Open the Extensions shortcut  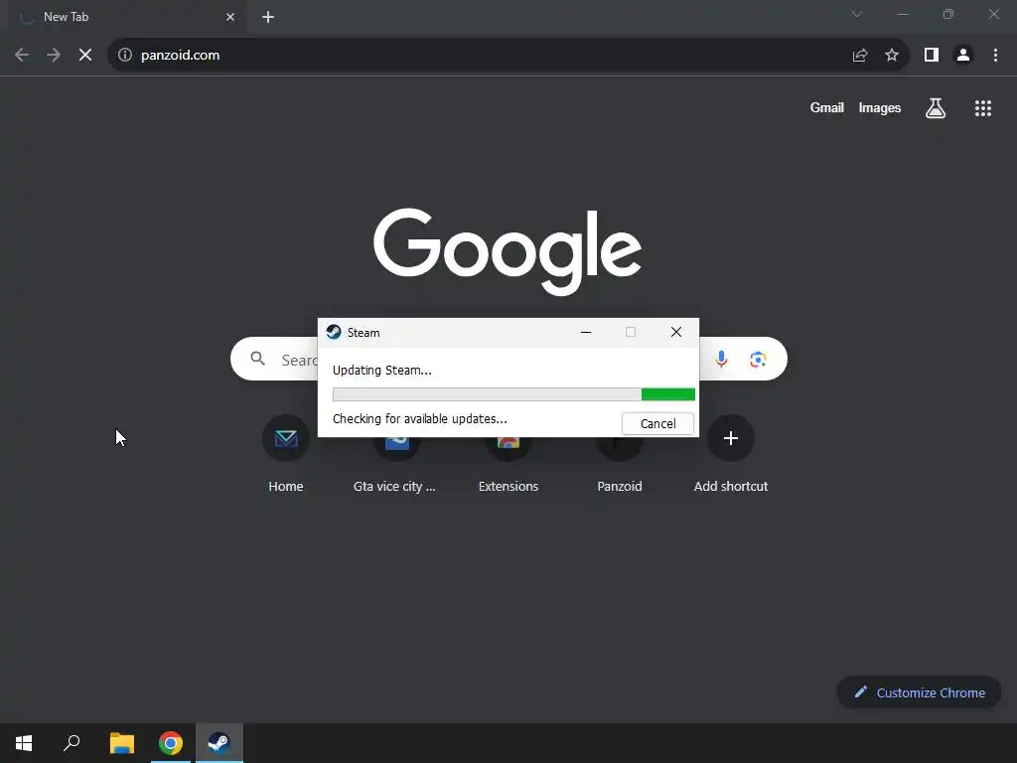508,454
